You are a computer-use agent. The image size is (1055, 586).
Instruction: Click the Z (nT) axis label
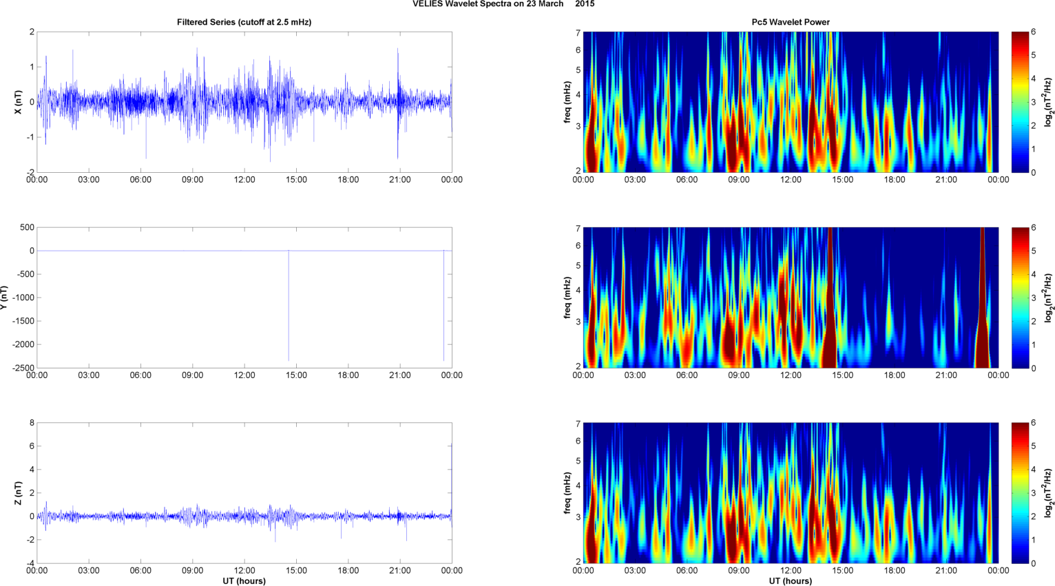pos(19,493)
